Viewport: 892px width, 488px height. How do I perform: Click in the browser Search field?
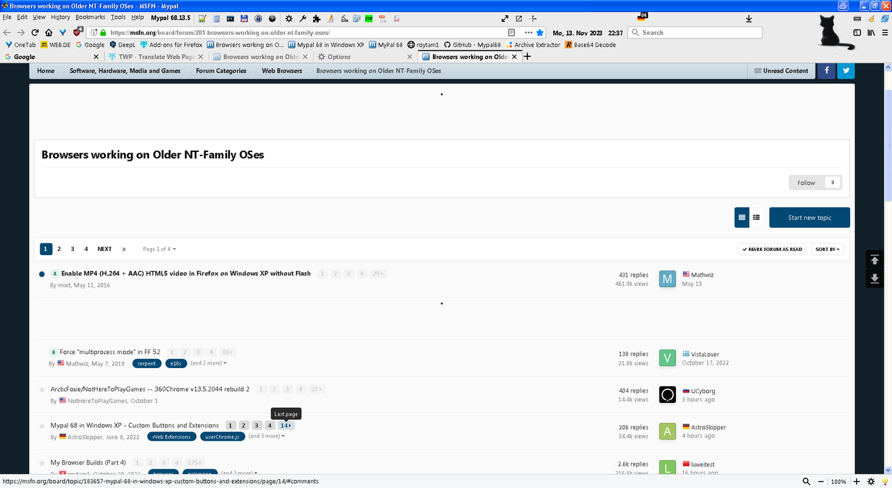pos(695,33)
